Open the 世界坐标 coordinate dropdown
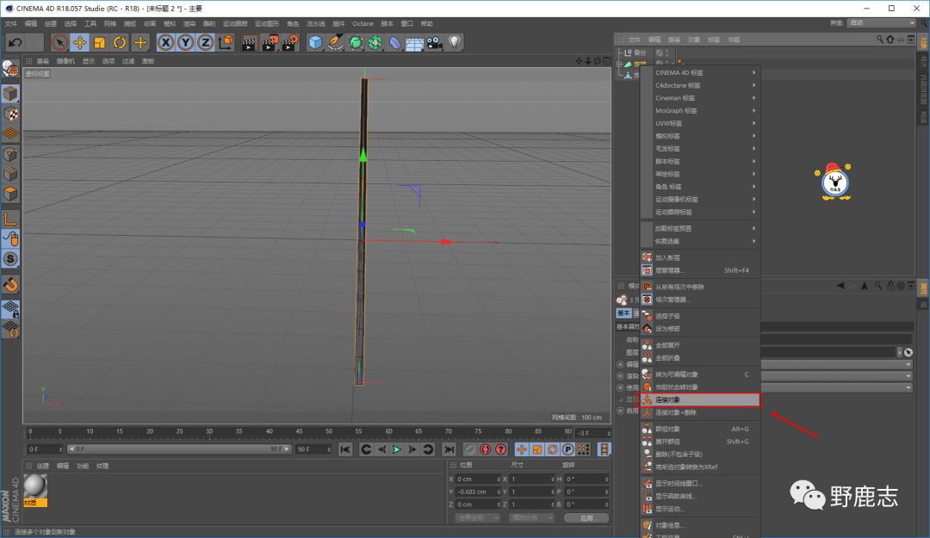930x538 pixels. pos(476,518)
